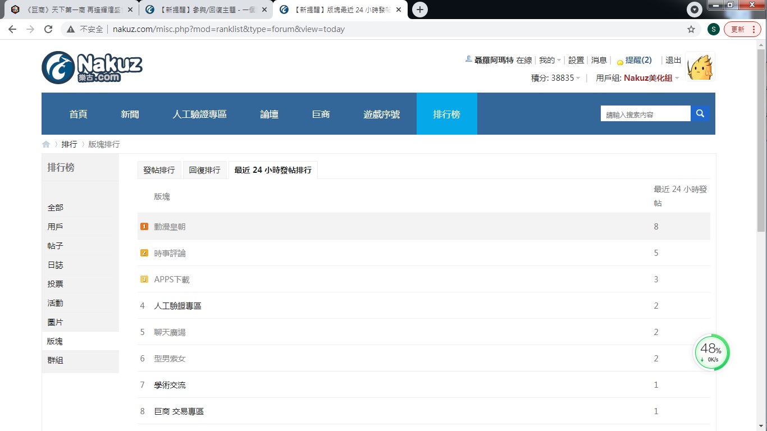The height and width of the screenshot is (431, 767).
Task: Click the yellow user avatar
Action: pyautogui.click(x=700, y=67)
